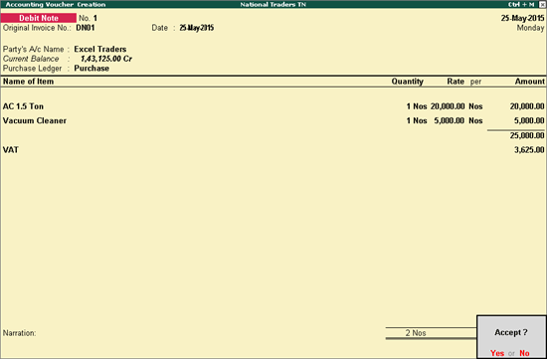Viewport: 547px width, 359px height.
Task: Click the voucher date at top right
Action: click(x=522, y=18)
